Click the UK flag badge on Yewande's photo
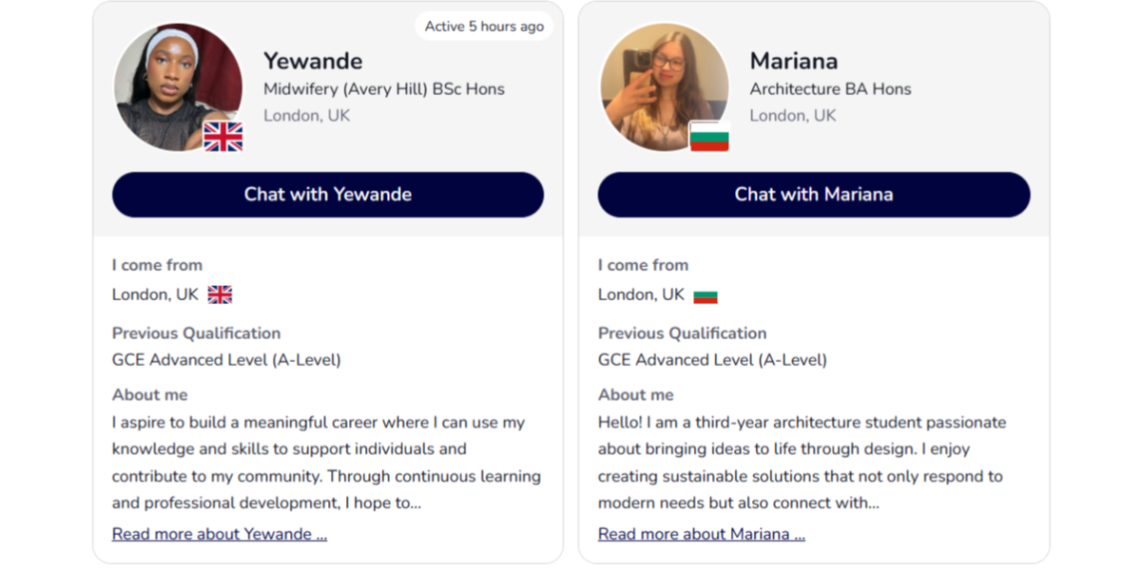Viewport: 1141px width, 570px height. click(x=223, y=137)
